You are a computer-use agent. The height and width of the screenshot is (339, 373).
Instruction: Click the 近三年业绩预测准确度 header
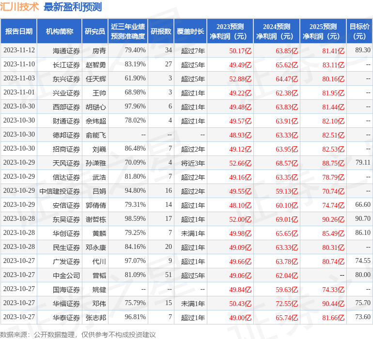click(128, 31)
